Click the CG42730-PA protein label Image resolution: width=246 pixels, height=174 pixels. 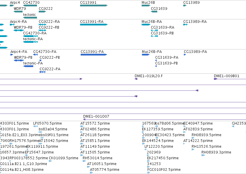coord(45,52)
